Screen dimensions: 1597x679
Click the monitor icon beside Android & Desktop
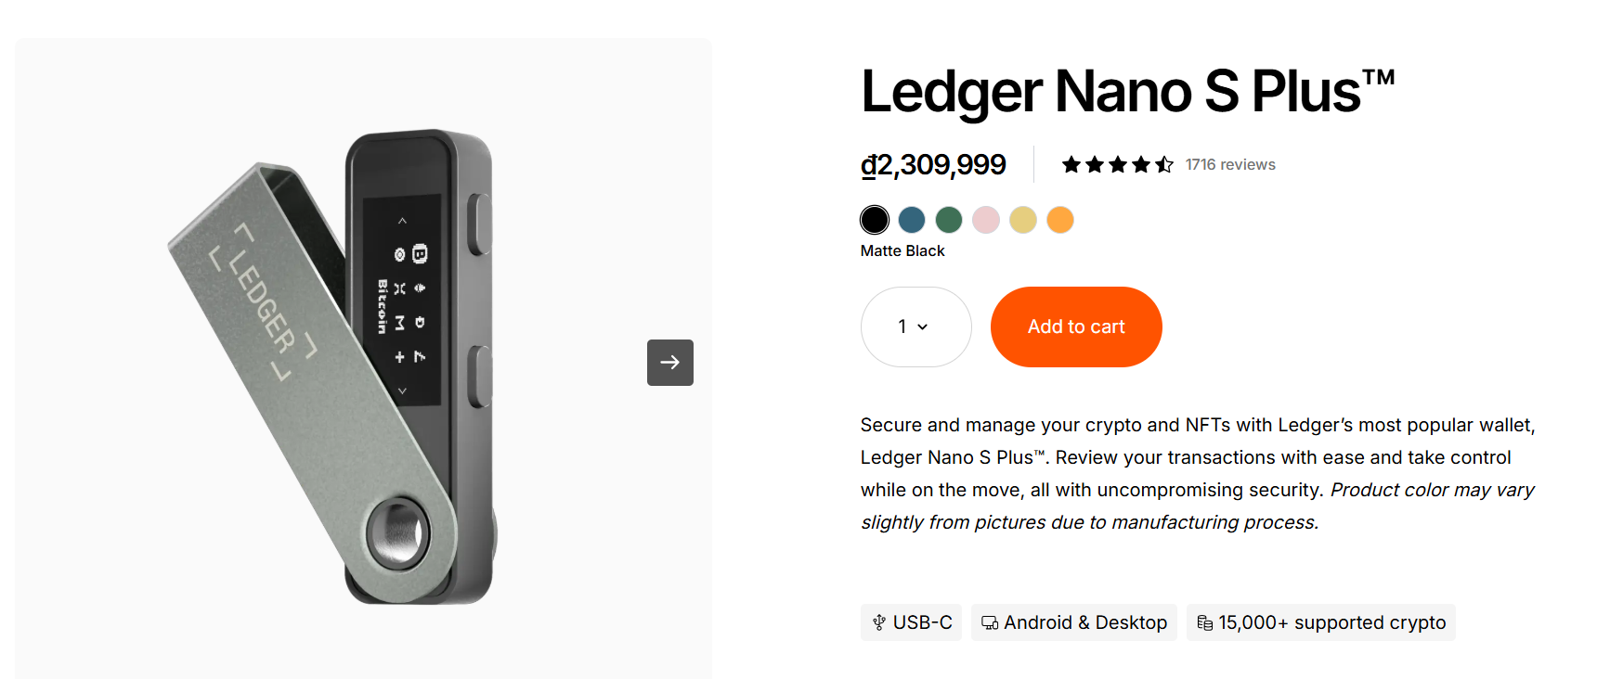[990, 622]
